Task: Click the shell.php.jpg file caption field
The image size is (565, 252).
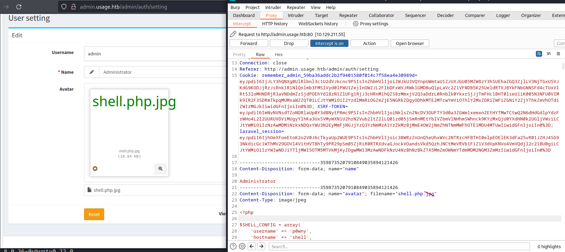Action: [155, 190]
